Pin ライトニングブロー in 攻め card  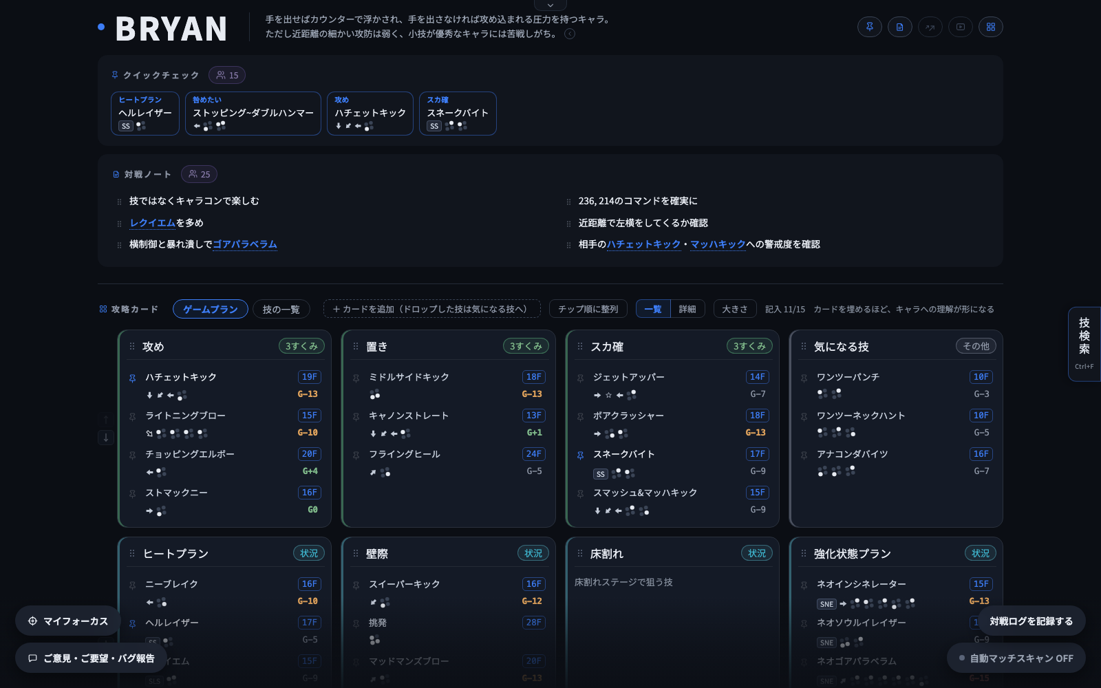[132, 417]
